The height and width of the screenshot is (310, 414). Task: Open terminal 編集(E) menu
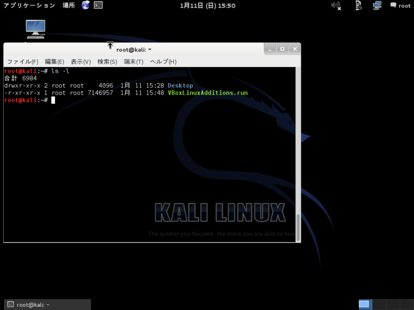coord(54,61)
